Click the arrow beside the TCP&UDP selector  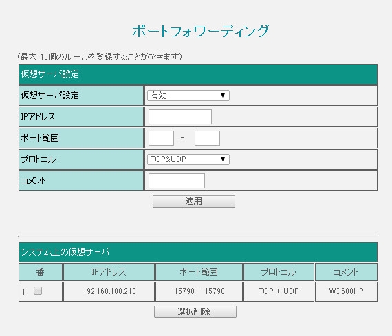pos(223,159)
